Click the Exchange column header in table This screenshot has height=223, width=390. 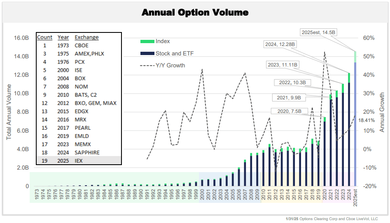pos(86,37)
